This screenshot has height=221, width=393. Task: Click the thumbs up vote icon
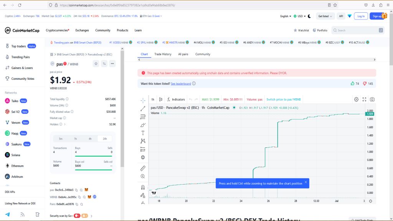click(352, 83)
